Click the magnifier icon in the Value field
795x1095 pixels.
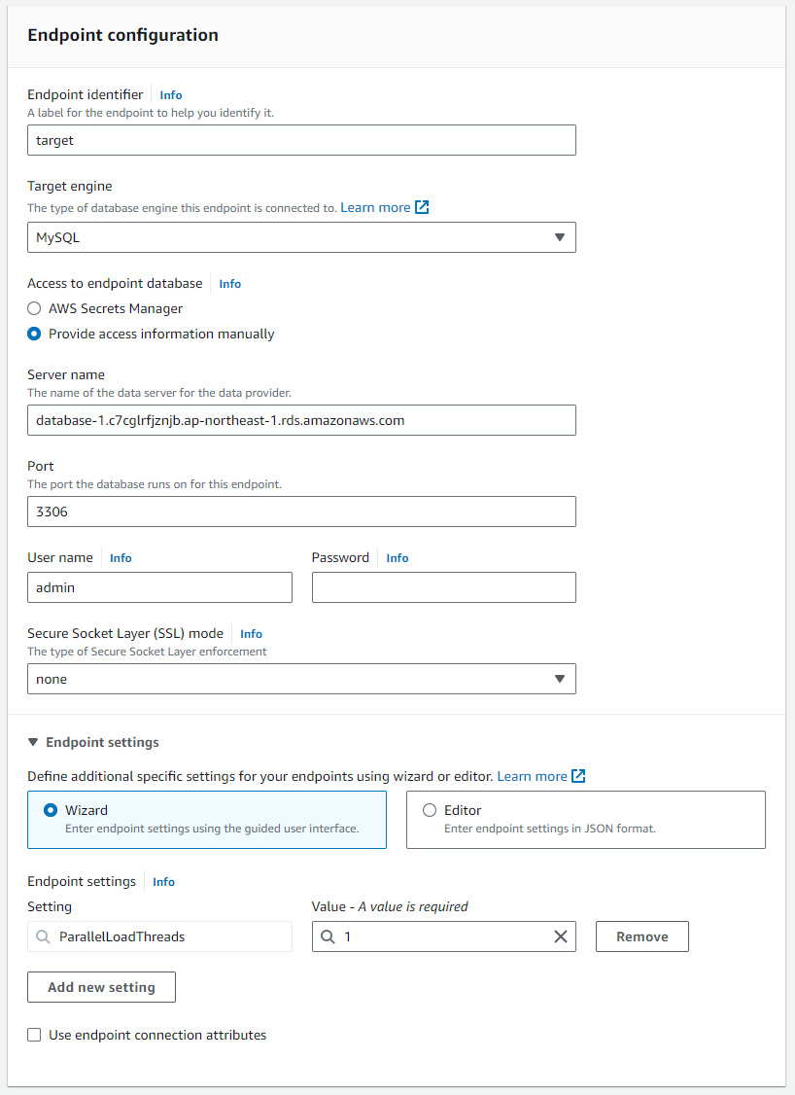tap(328, 936)
